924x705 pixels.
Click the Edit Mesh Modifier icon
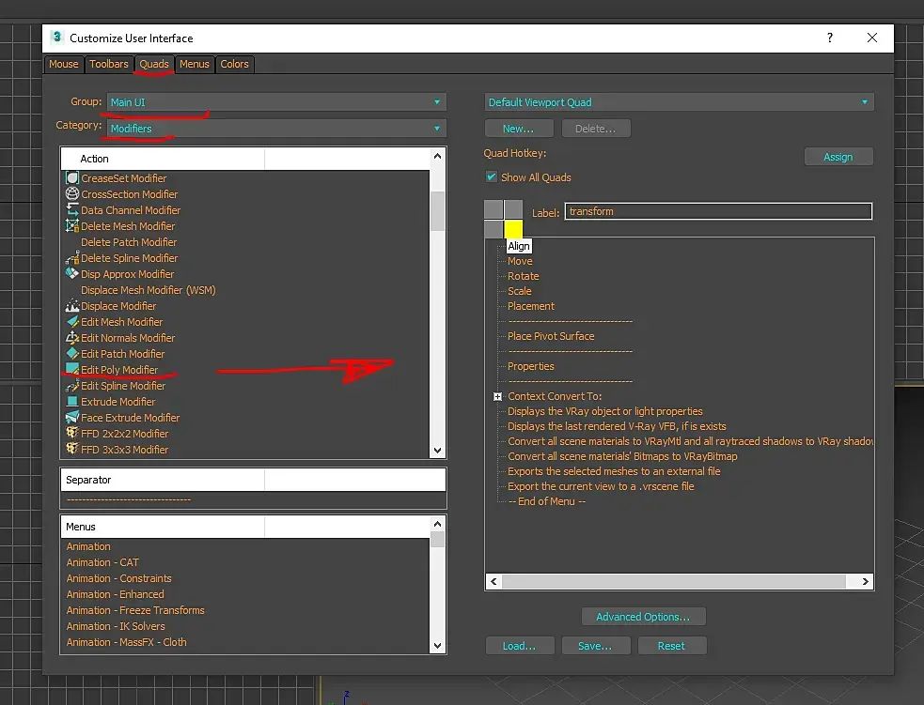(71, 321)
